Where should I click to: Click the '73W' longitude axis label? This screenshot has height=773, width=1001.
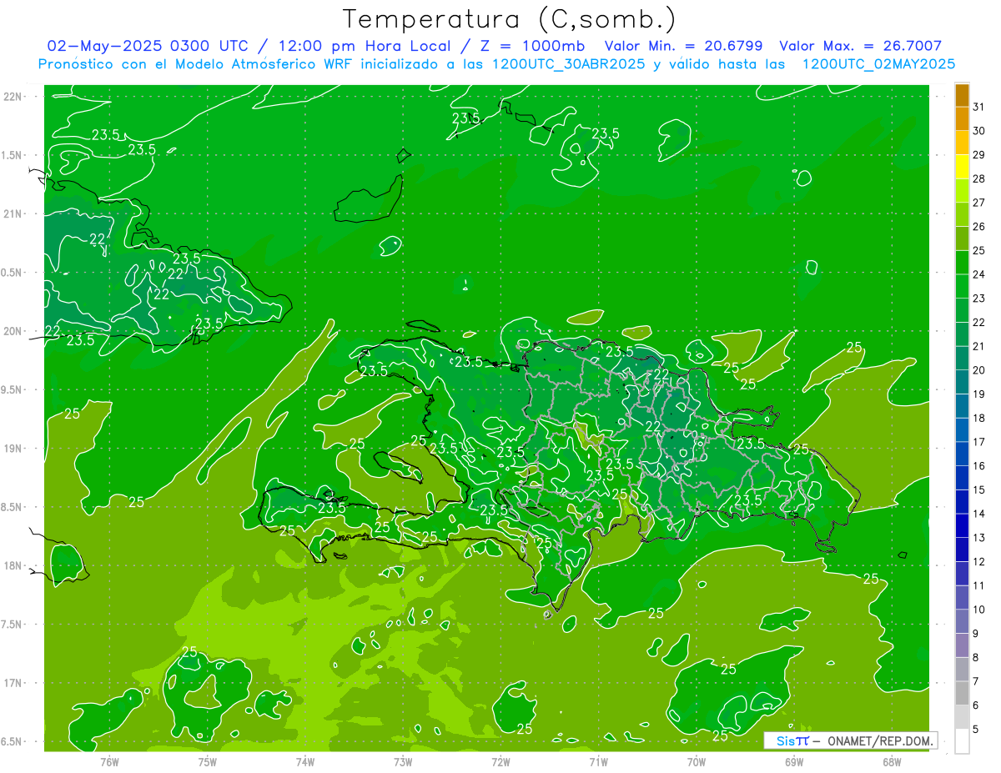[403, 761]
